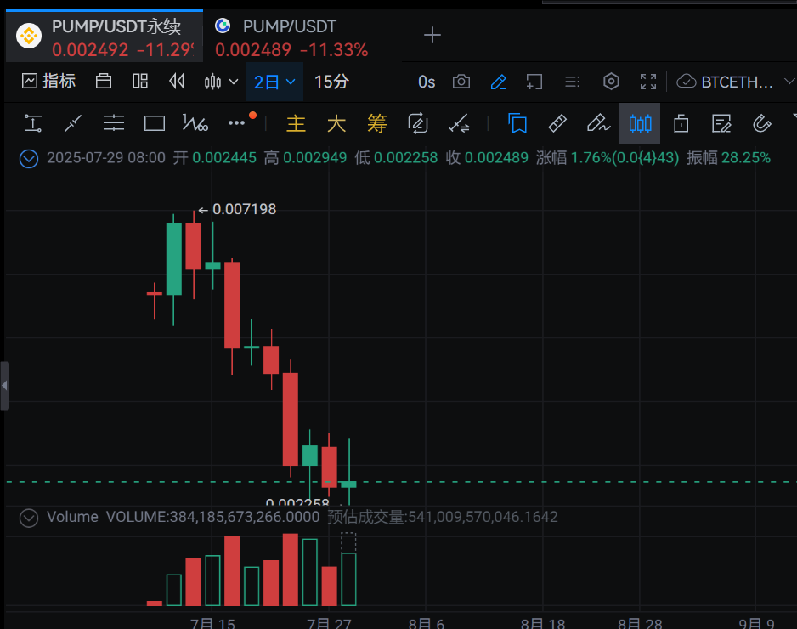Select the 15分 timeframe
The width and height of the screenshot is (797, 629).
[x=331, y=82]
